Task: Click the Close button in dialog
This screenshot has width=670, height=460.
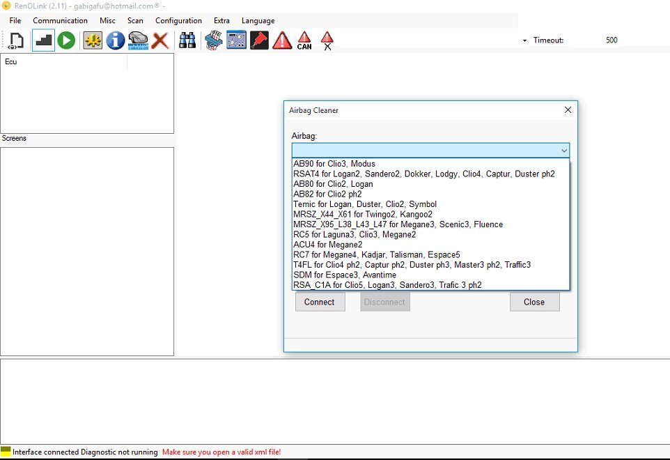Action: [535, 302]
